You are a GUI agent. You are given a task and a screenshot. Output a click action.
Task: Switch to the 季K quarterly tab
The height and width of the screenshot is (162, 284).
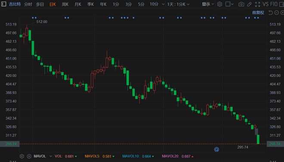(x=90, y=4)
